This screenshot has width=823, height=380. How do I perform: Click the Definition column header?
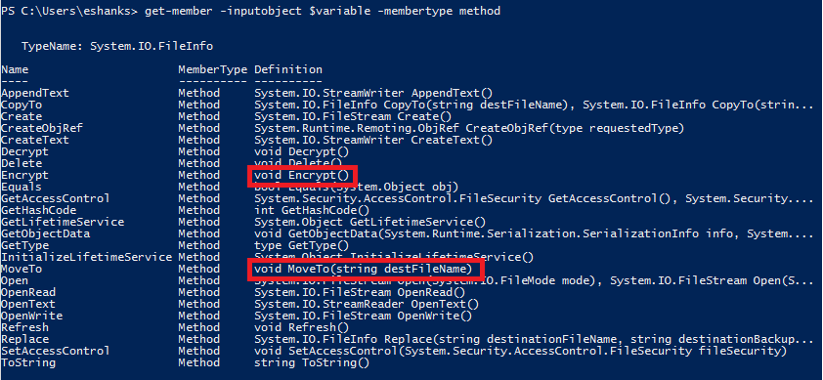[x=288, y=69]
